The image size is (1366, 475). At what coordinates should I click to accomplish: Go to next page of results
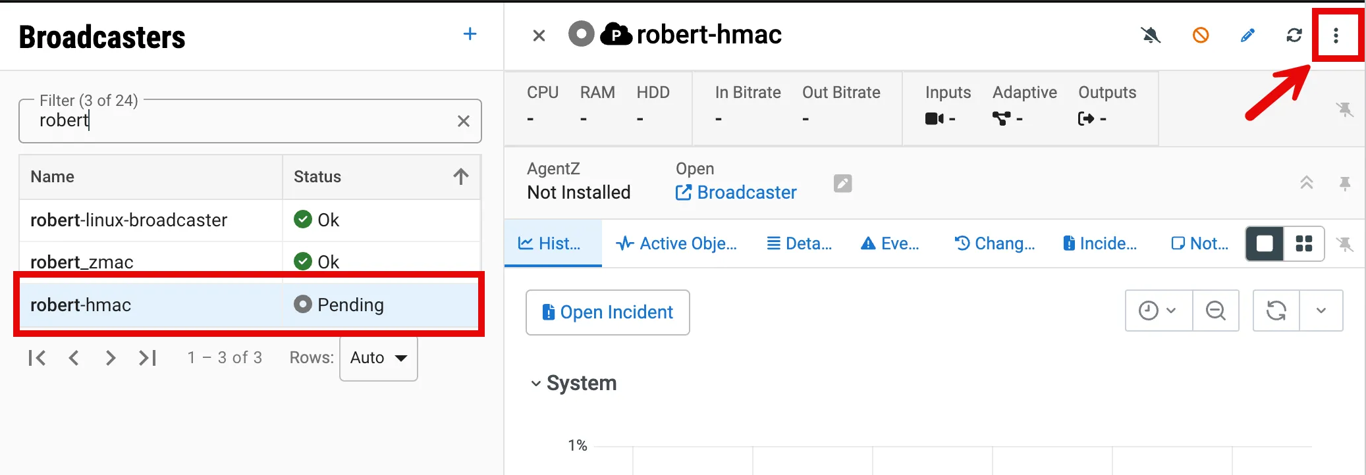[111, 358]
